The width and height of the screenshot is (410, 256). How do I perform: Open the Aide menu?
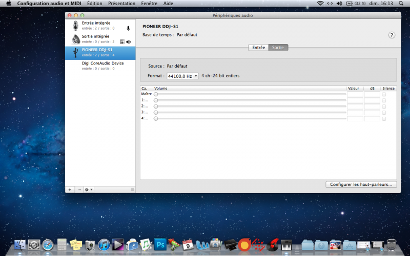tap(168, 4)
